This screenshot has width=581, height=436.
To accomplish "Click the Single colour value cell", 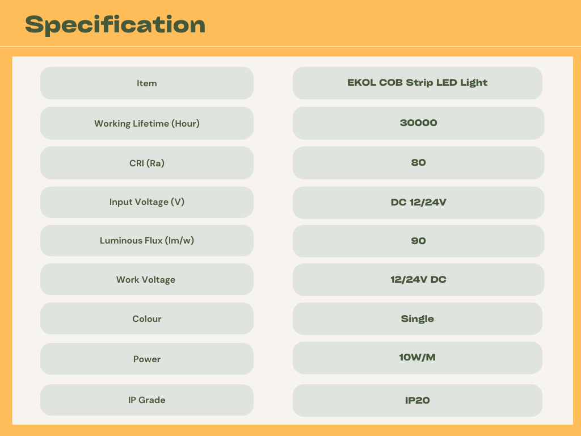I will pos(417,319).
